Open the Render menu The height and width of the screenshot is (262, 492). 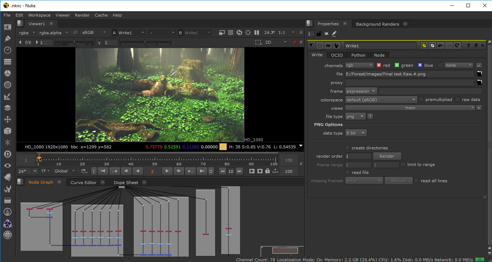pos(82,15)
